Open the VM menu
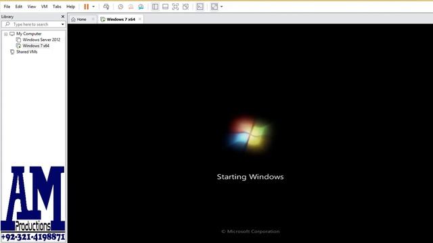 click(x=45, y=7)
